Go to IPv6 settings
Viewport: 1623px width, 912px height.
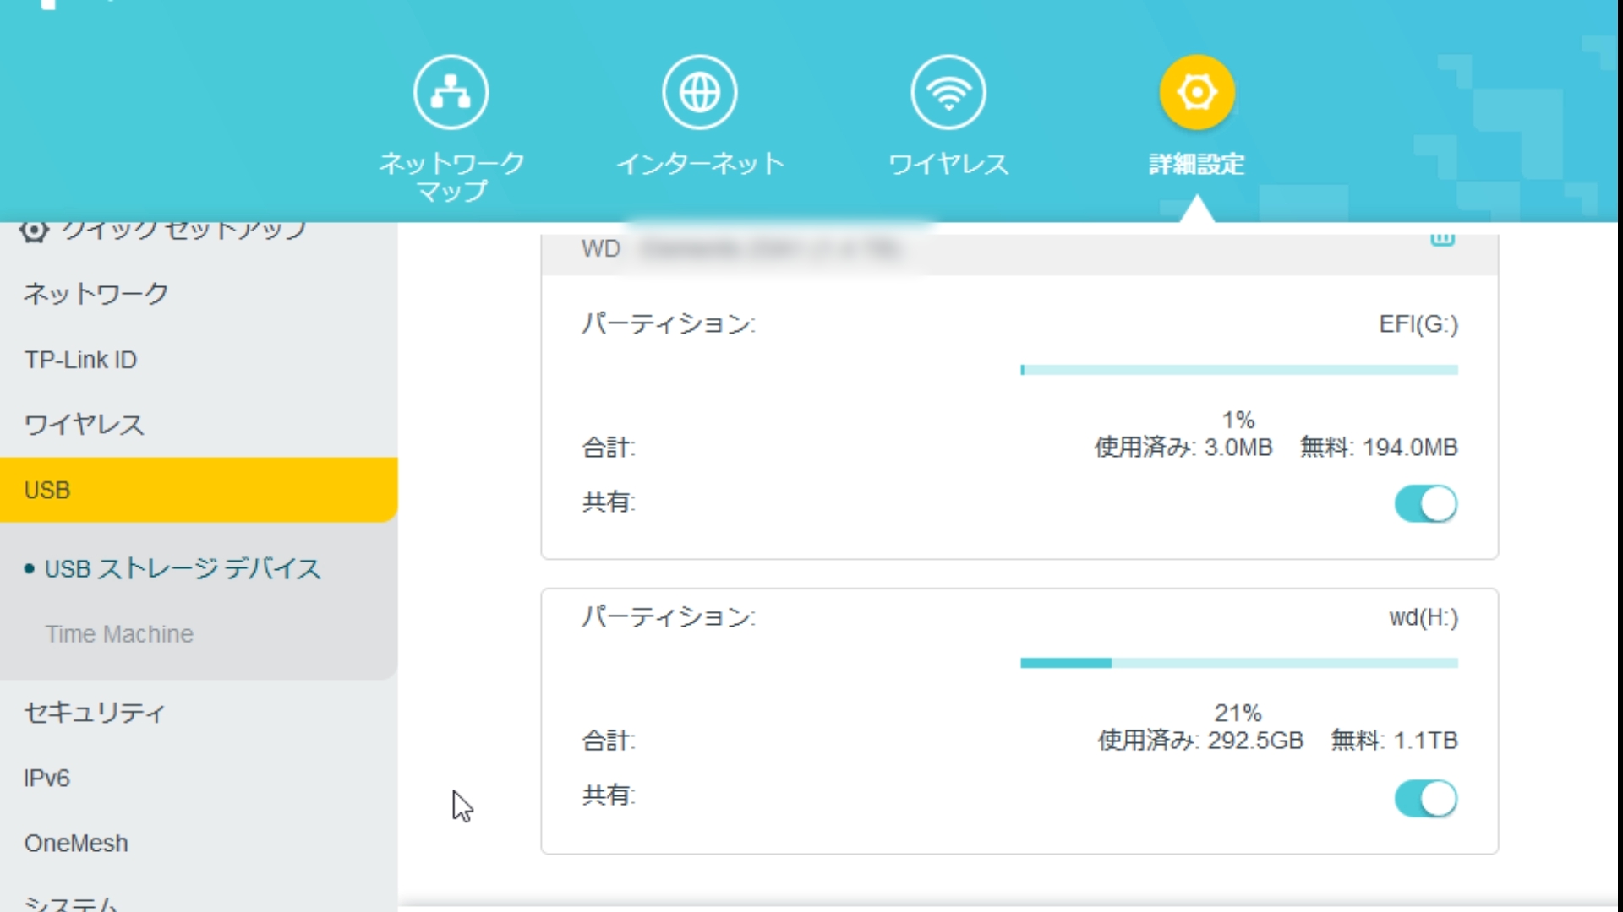[46, 778]
